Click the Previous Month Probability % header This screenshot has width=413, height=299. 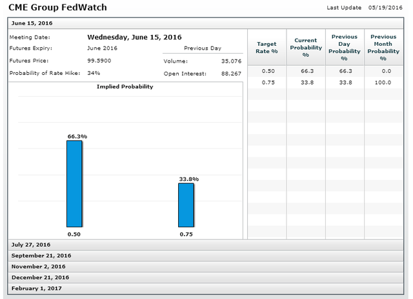point(383,47)
